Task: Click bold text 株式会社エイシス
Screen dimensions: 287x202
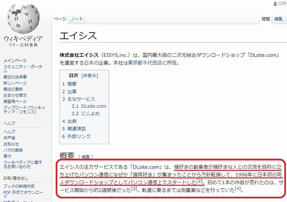Action: pyautogui.click(x=79, y=55)
